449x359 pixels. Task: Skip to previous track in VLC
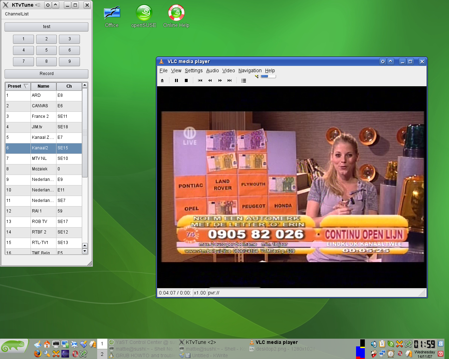pos(200,81)
